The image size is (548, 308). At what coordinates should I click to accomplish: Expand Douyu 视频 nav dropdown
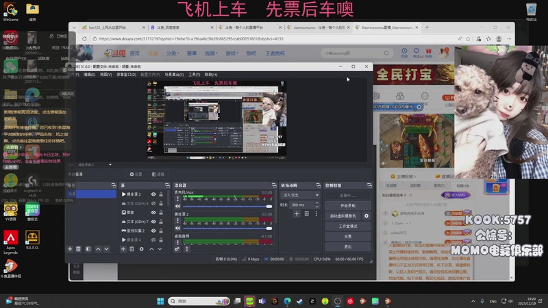[x=211, y=53]
